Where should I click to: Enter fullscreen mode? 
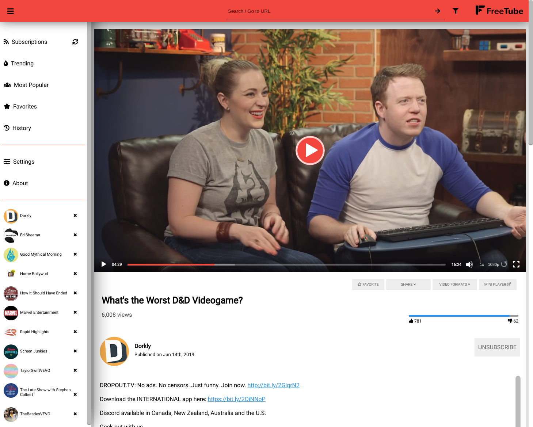516,264
